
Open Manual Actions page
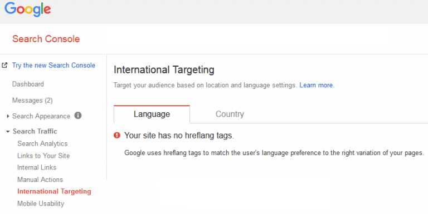point(40,180)
